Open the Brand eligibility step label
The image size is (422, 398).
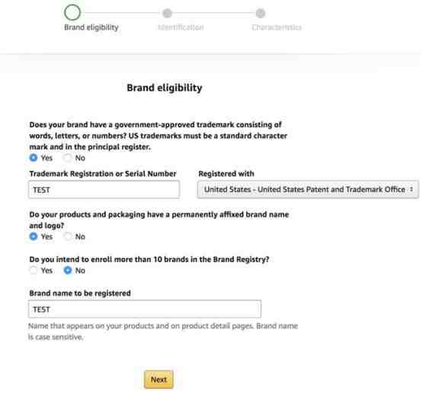(91, 27)
